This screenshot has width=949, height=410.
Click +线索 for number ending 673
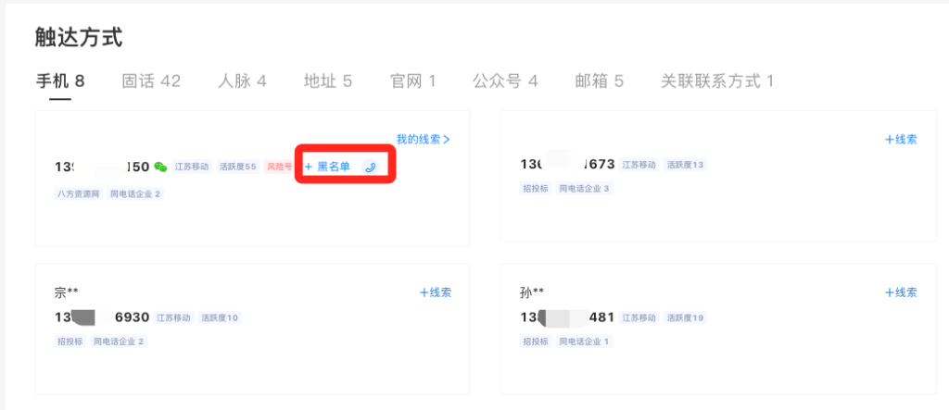pyautogui.click(x=900, y=140)
